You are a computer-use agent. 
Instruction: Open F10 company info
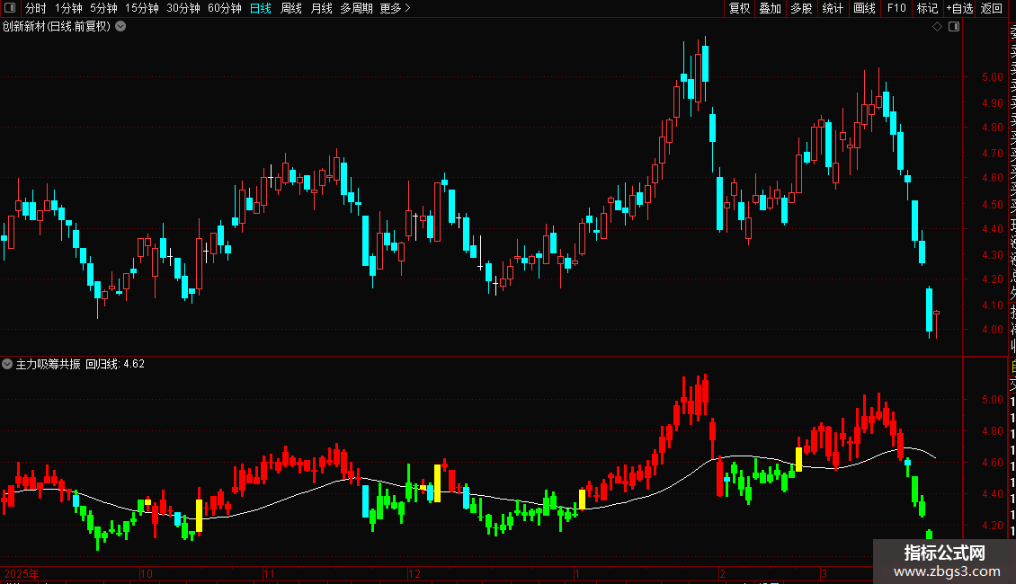896,8
